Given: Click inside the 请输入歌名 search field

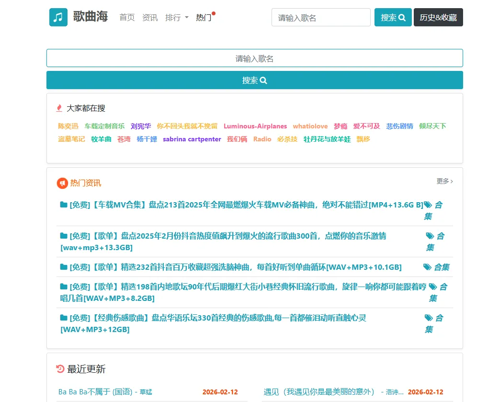Looking at the screenshot, I should [321, 17].
